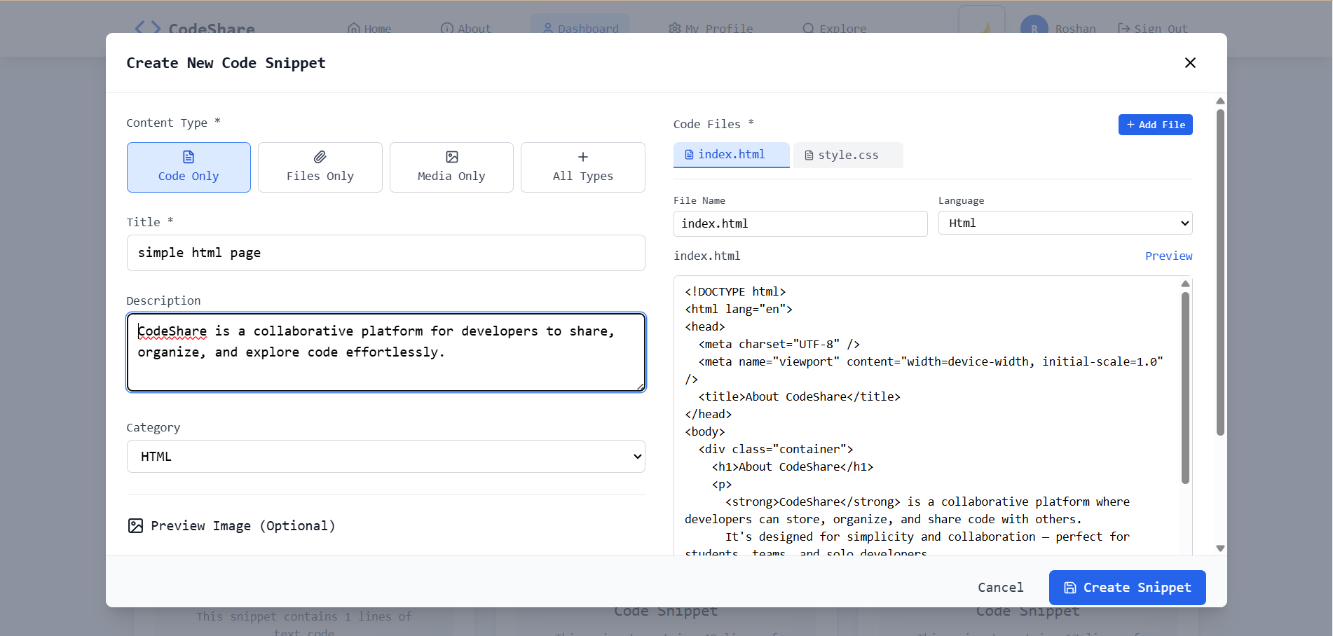
Task: Click the save icon in Create Snippet button
Action: pos(1070,588)
